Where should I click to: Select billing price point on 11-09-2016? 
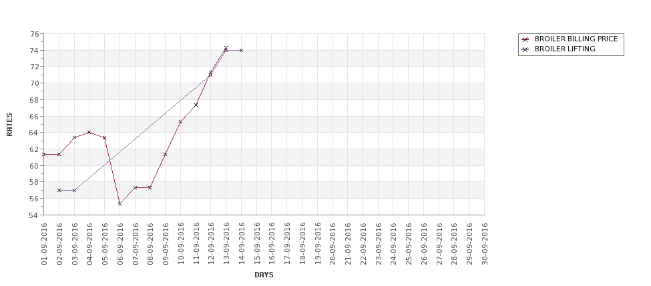[196, 105]
